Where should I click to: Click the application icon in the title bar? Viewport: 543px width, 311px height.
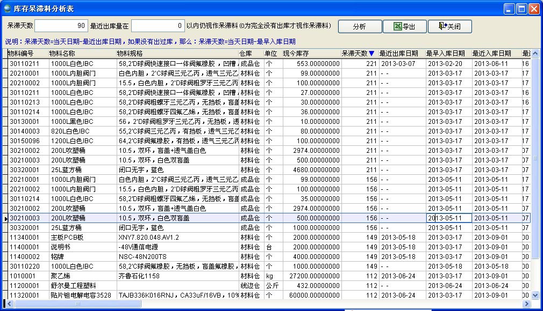click(x=6, y=8)
